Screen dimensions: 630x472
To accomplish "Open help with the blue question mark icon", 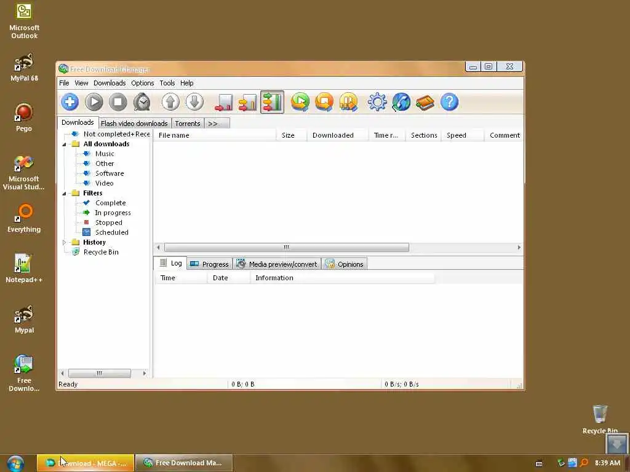I will (449, 102).
